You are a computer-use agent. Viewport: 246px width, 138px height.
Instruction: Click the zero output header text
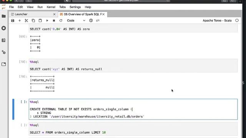pyautogui.click(x=35, y=40)
